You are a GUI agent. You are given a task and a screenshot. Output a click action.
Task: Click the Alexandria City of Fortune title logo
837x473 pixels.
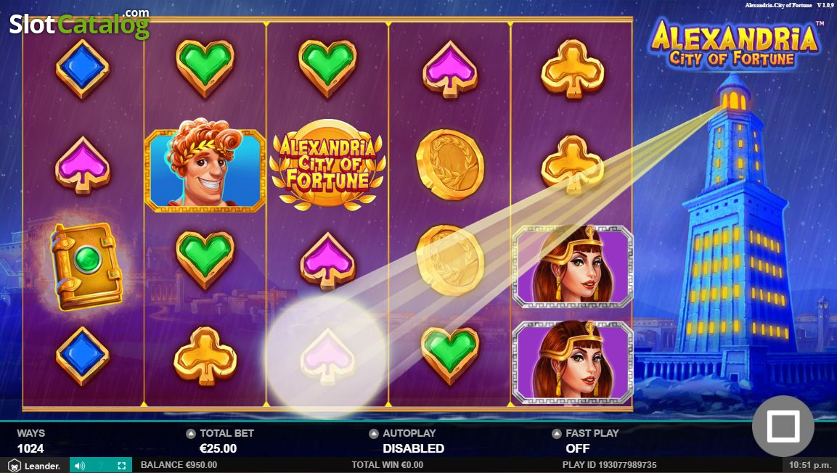[x=734, y=44]
